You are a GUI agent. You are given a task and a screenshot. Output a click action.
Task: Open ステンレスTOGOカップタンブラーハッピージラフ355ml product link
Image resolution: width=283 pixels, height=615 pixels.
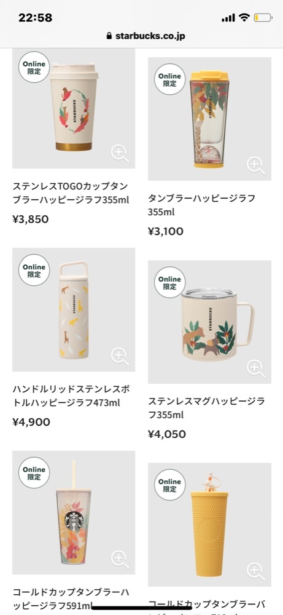pyautogui.click(x=71, y=193)
